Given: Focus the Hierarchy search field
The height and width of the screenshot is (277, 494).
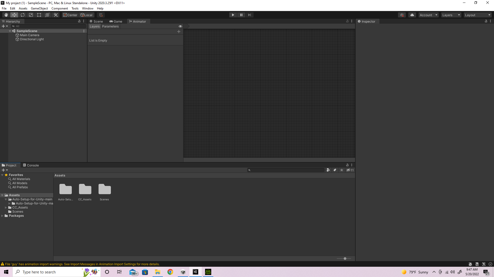Looking at the screenshot, I should click(x=49, y=26).
